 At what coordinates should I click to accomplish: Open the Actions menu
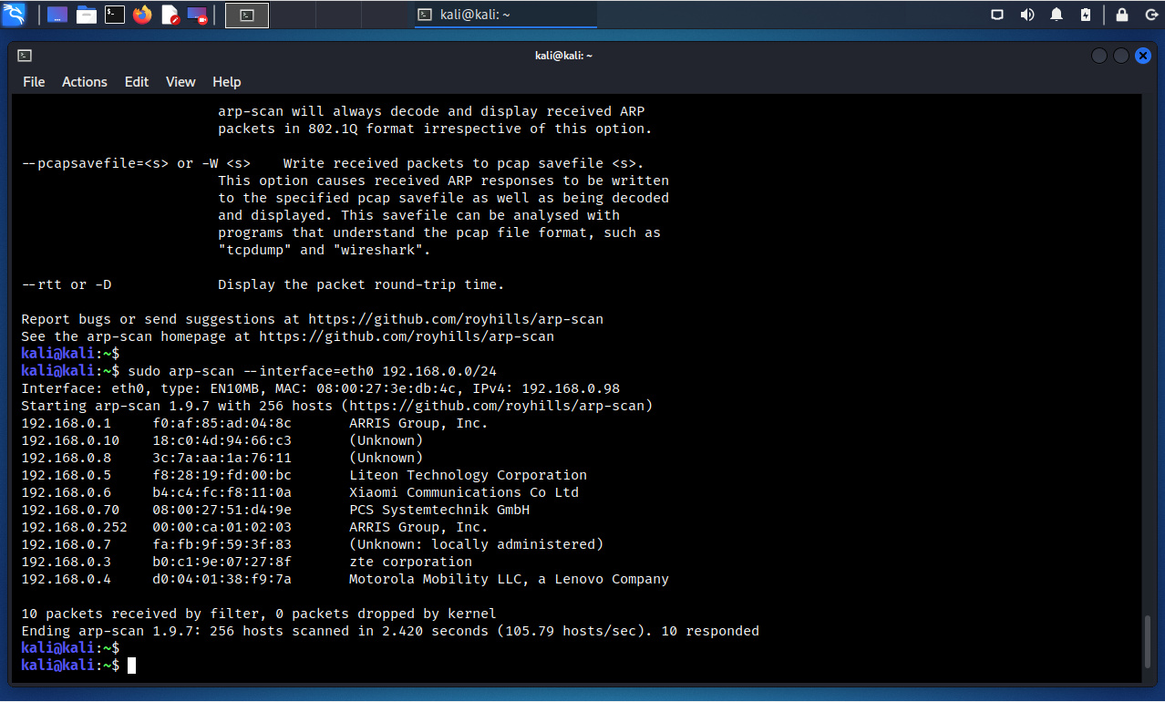click(85, 82)
